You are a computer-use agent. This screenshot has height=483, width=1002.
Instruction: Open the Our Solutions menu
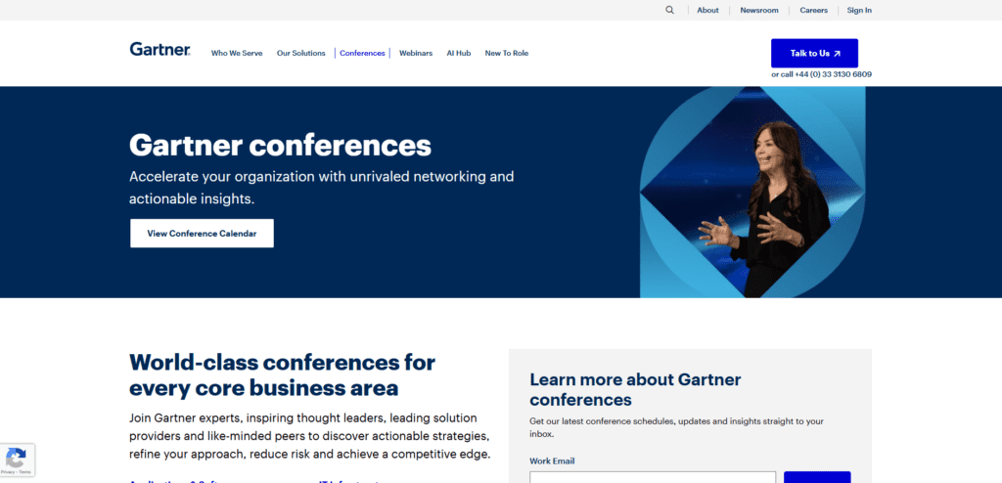coord(301,53)
